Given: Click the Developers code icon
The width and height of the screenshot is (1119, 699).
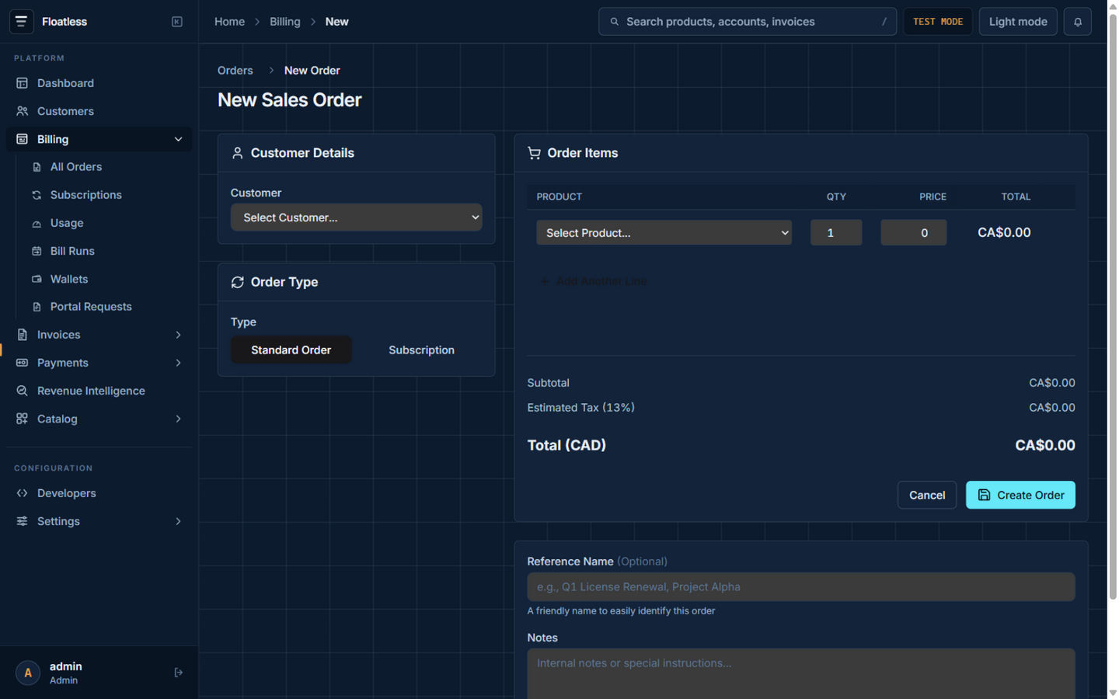Looking at the screenshot, I should (22, 493).
